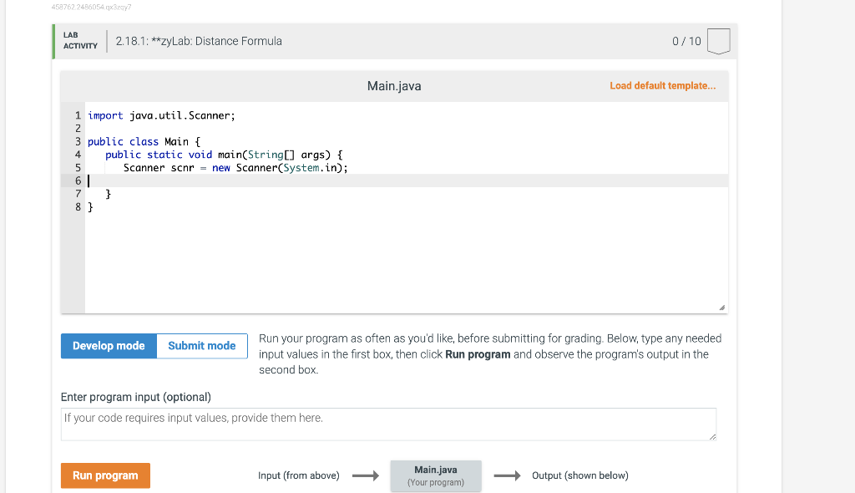Click the completion badge icon beside 0 / 10
Image resolution: width=855 pixels, height=493 pixels.
pos(719,41)
